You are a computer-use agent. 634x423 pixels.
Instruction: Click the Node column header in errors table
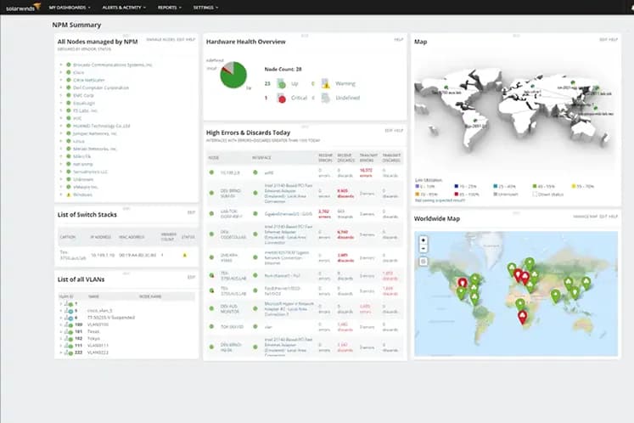point(214,158)
